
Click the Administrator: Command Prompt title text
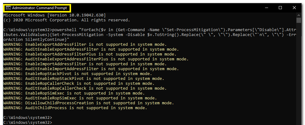click(x=39, y=8)
